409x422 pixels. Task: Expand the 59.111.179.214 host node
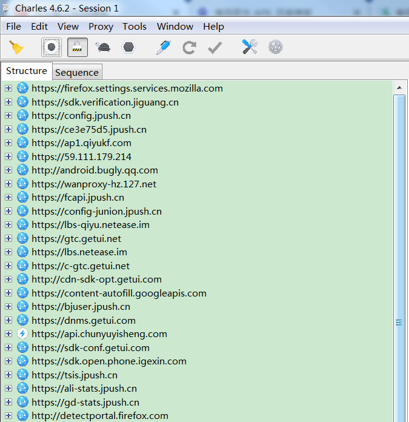click(x=8, y=156)
